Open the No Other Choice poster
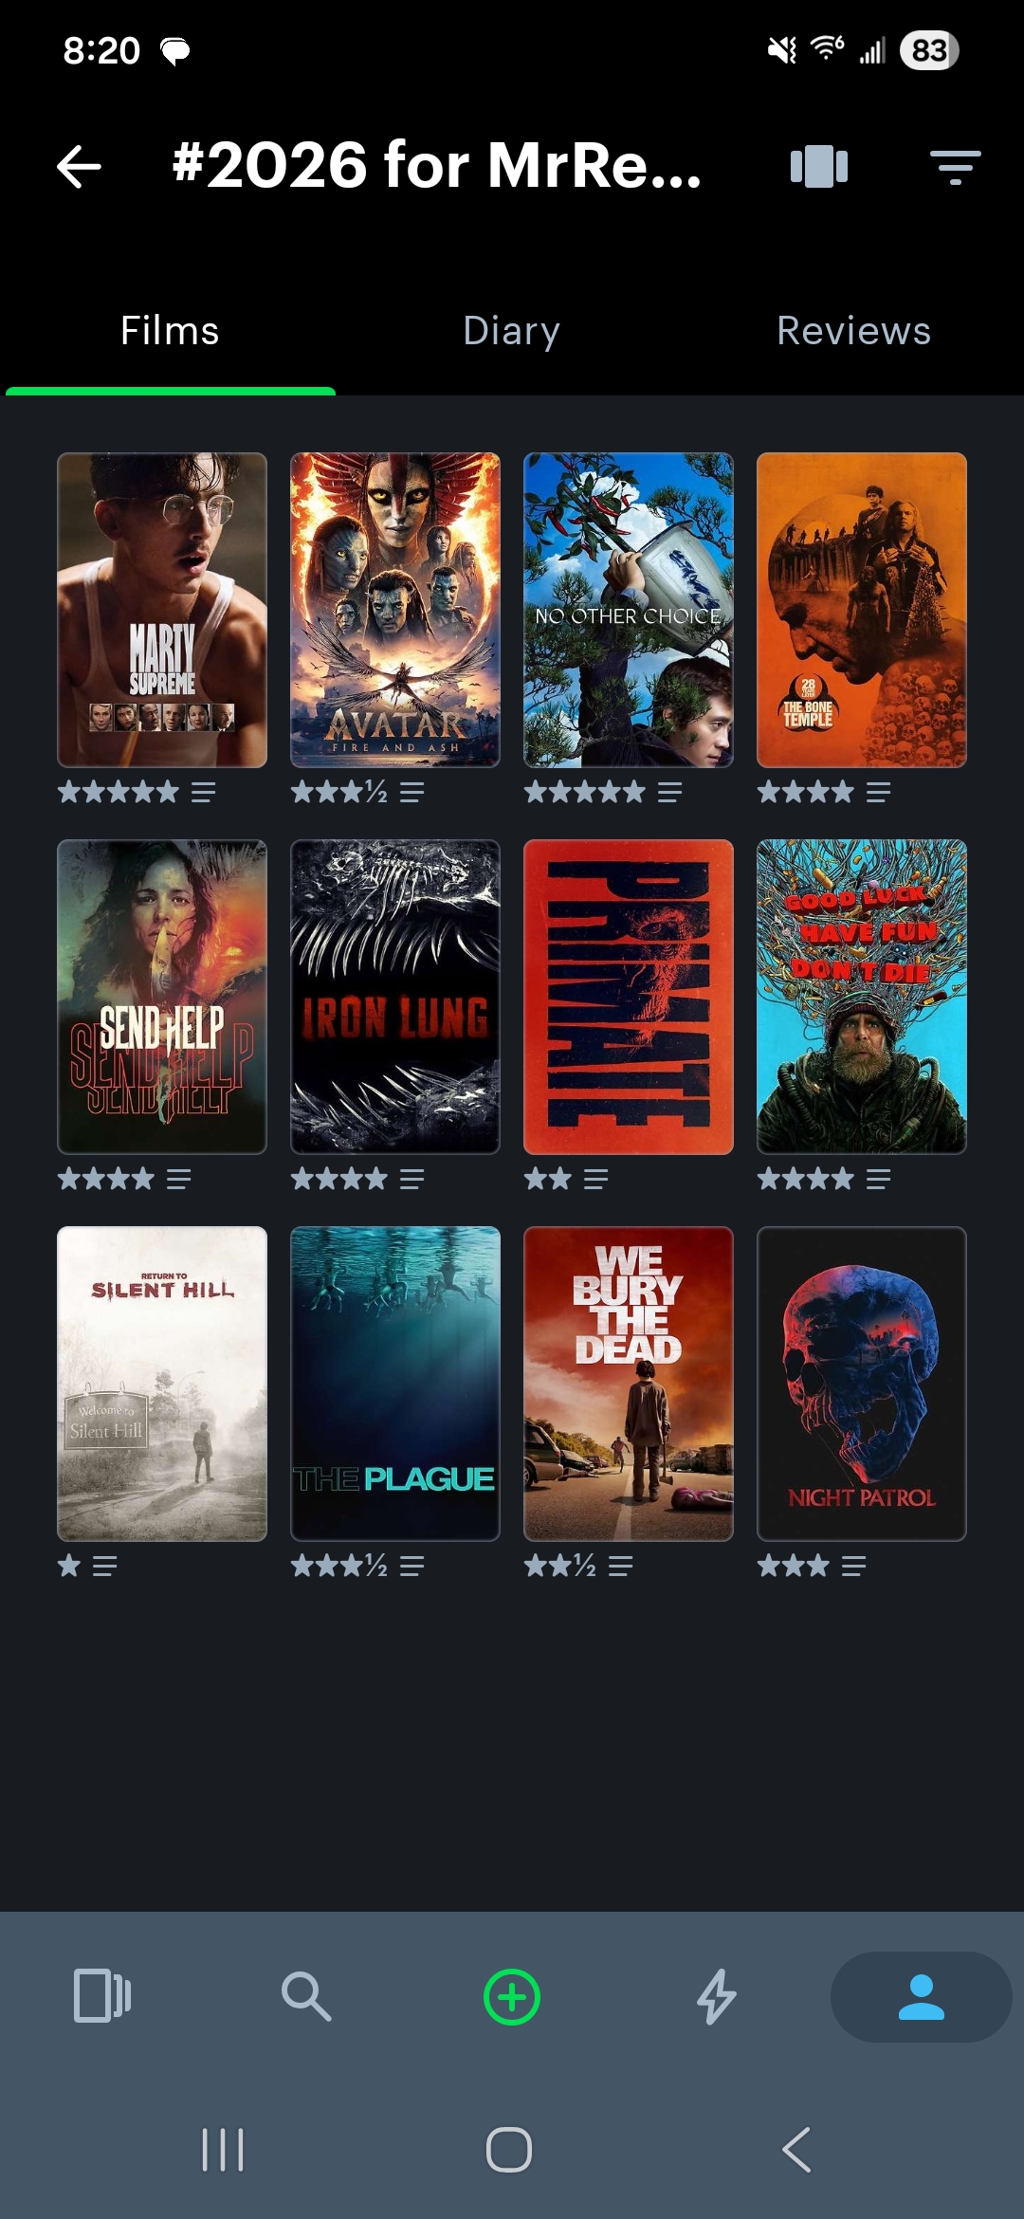 point(629,610)
